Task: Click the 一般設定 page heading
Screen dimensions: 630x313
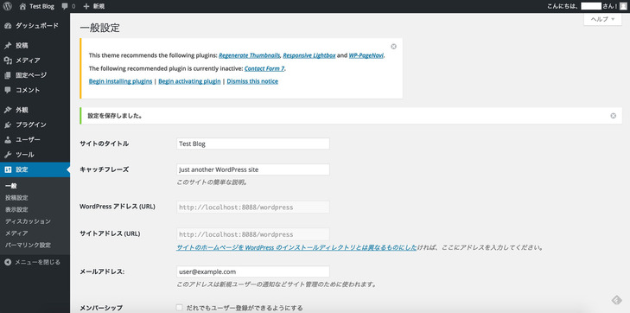Action: point(99,29)
